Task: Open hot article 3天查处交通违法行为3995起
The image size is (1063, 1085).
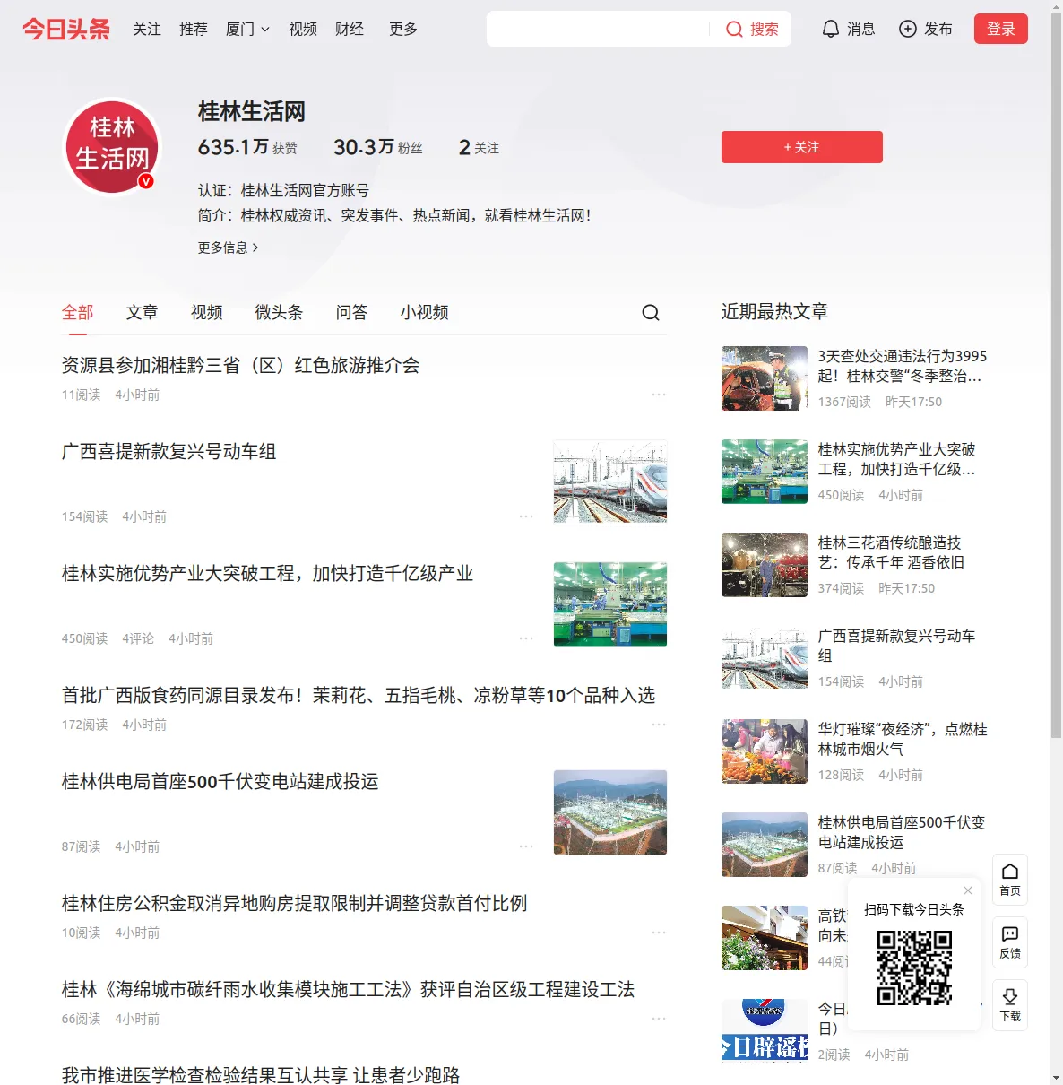Action: click(903, 366)
